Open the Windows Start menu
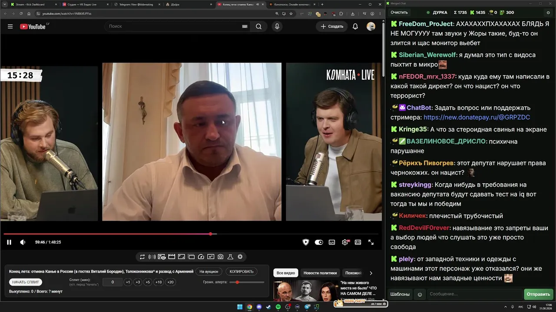Screen dimensions: 556x312 (x=240, y=307)
